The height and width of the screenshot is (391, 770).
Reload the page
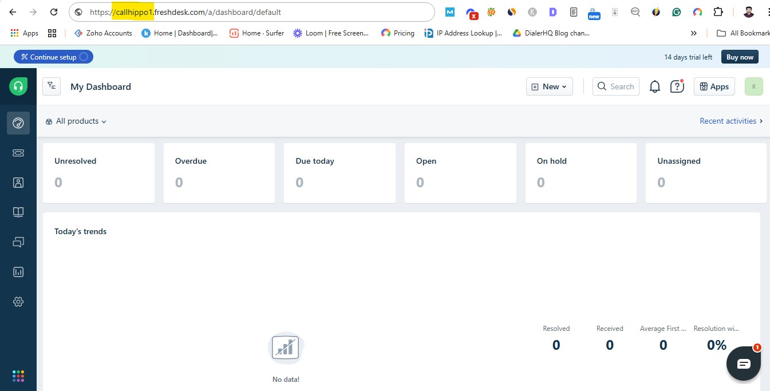point(54,12)
